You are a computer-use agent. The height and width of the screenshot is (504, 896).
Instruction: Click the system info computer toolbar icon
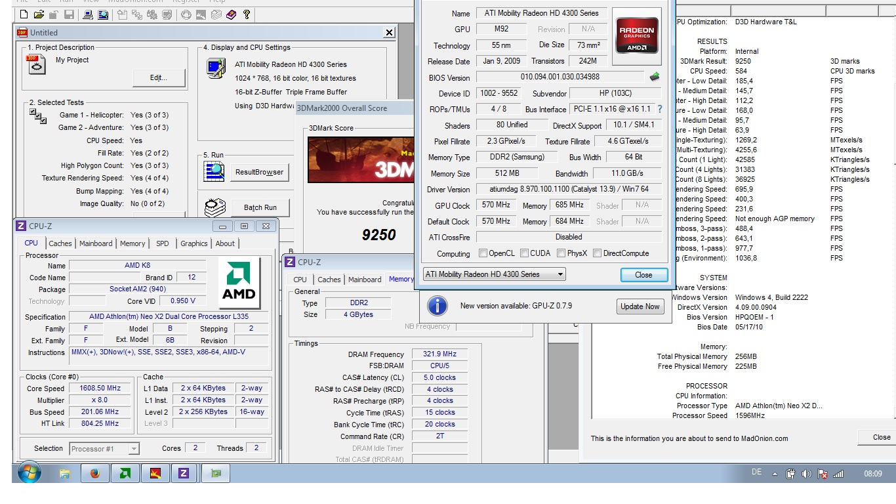click(x=87, y=14)
